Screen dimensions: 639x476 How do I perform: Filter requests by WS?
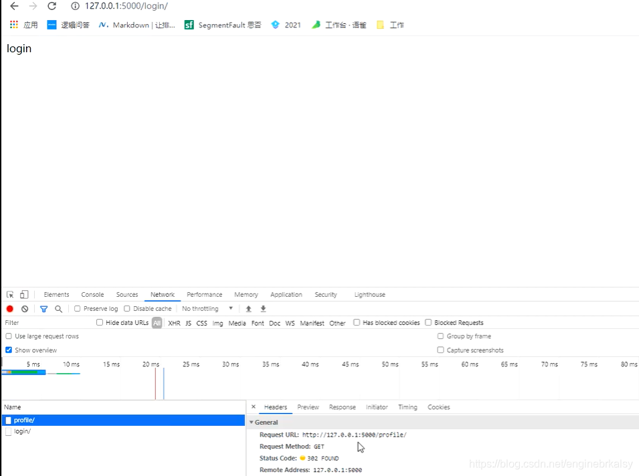tap(290, 323)
